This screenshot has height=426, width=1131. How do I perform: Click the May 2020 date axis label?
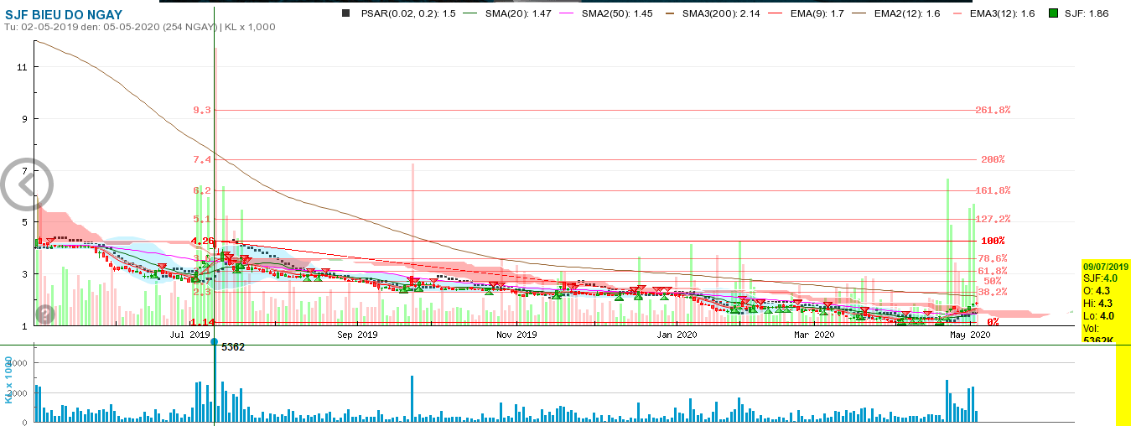(971, 335)
